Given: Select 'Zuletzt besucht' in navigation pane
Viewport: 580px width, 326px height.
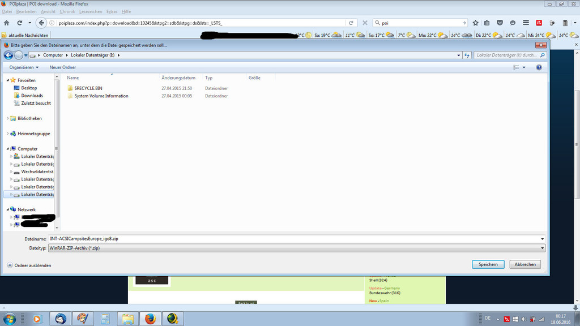Looking at the screenshot, I should click(x=36, y=103).
